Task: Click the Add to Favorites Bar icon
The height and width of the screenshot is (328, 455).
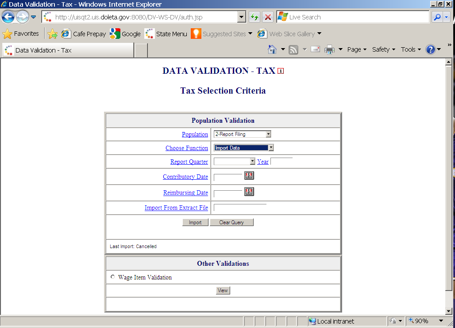Action: 53,34
